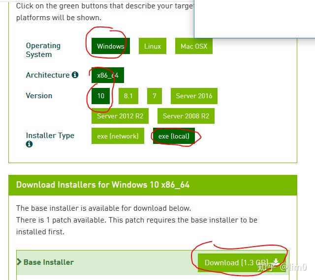Screen dimensions: 315x280
Task: Select the Windows operating system button
Action: pos(110,46)
